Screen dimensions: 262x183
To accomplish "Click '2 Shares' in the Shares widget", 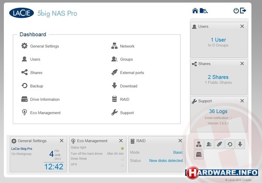I will 218,77.
